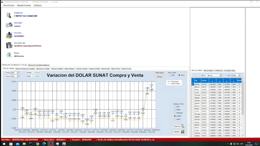Select the Jueves first row in table

pyautogui.click(x=217, y=84)
